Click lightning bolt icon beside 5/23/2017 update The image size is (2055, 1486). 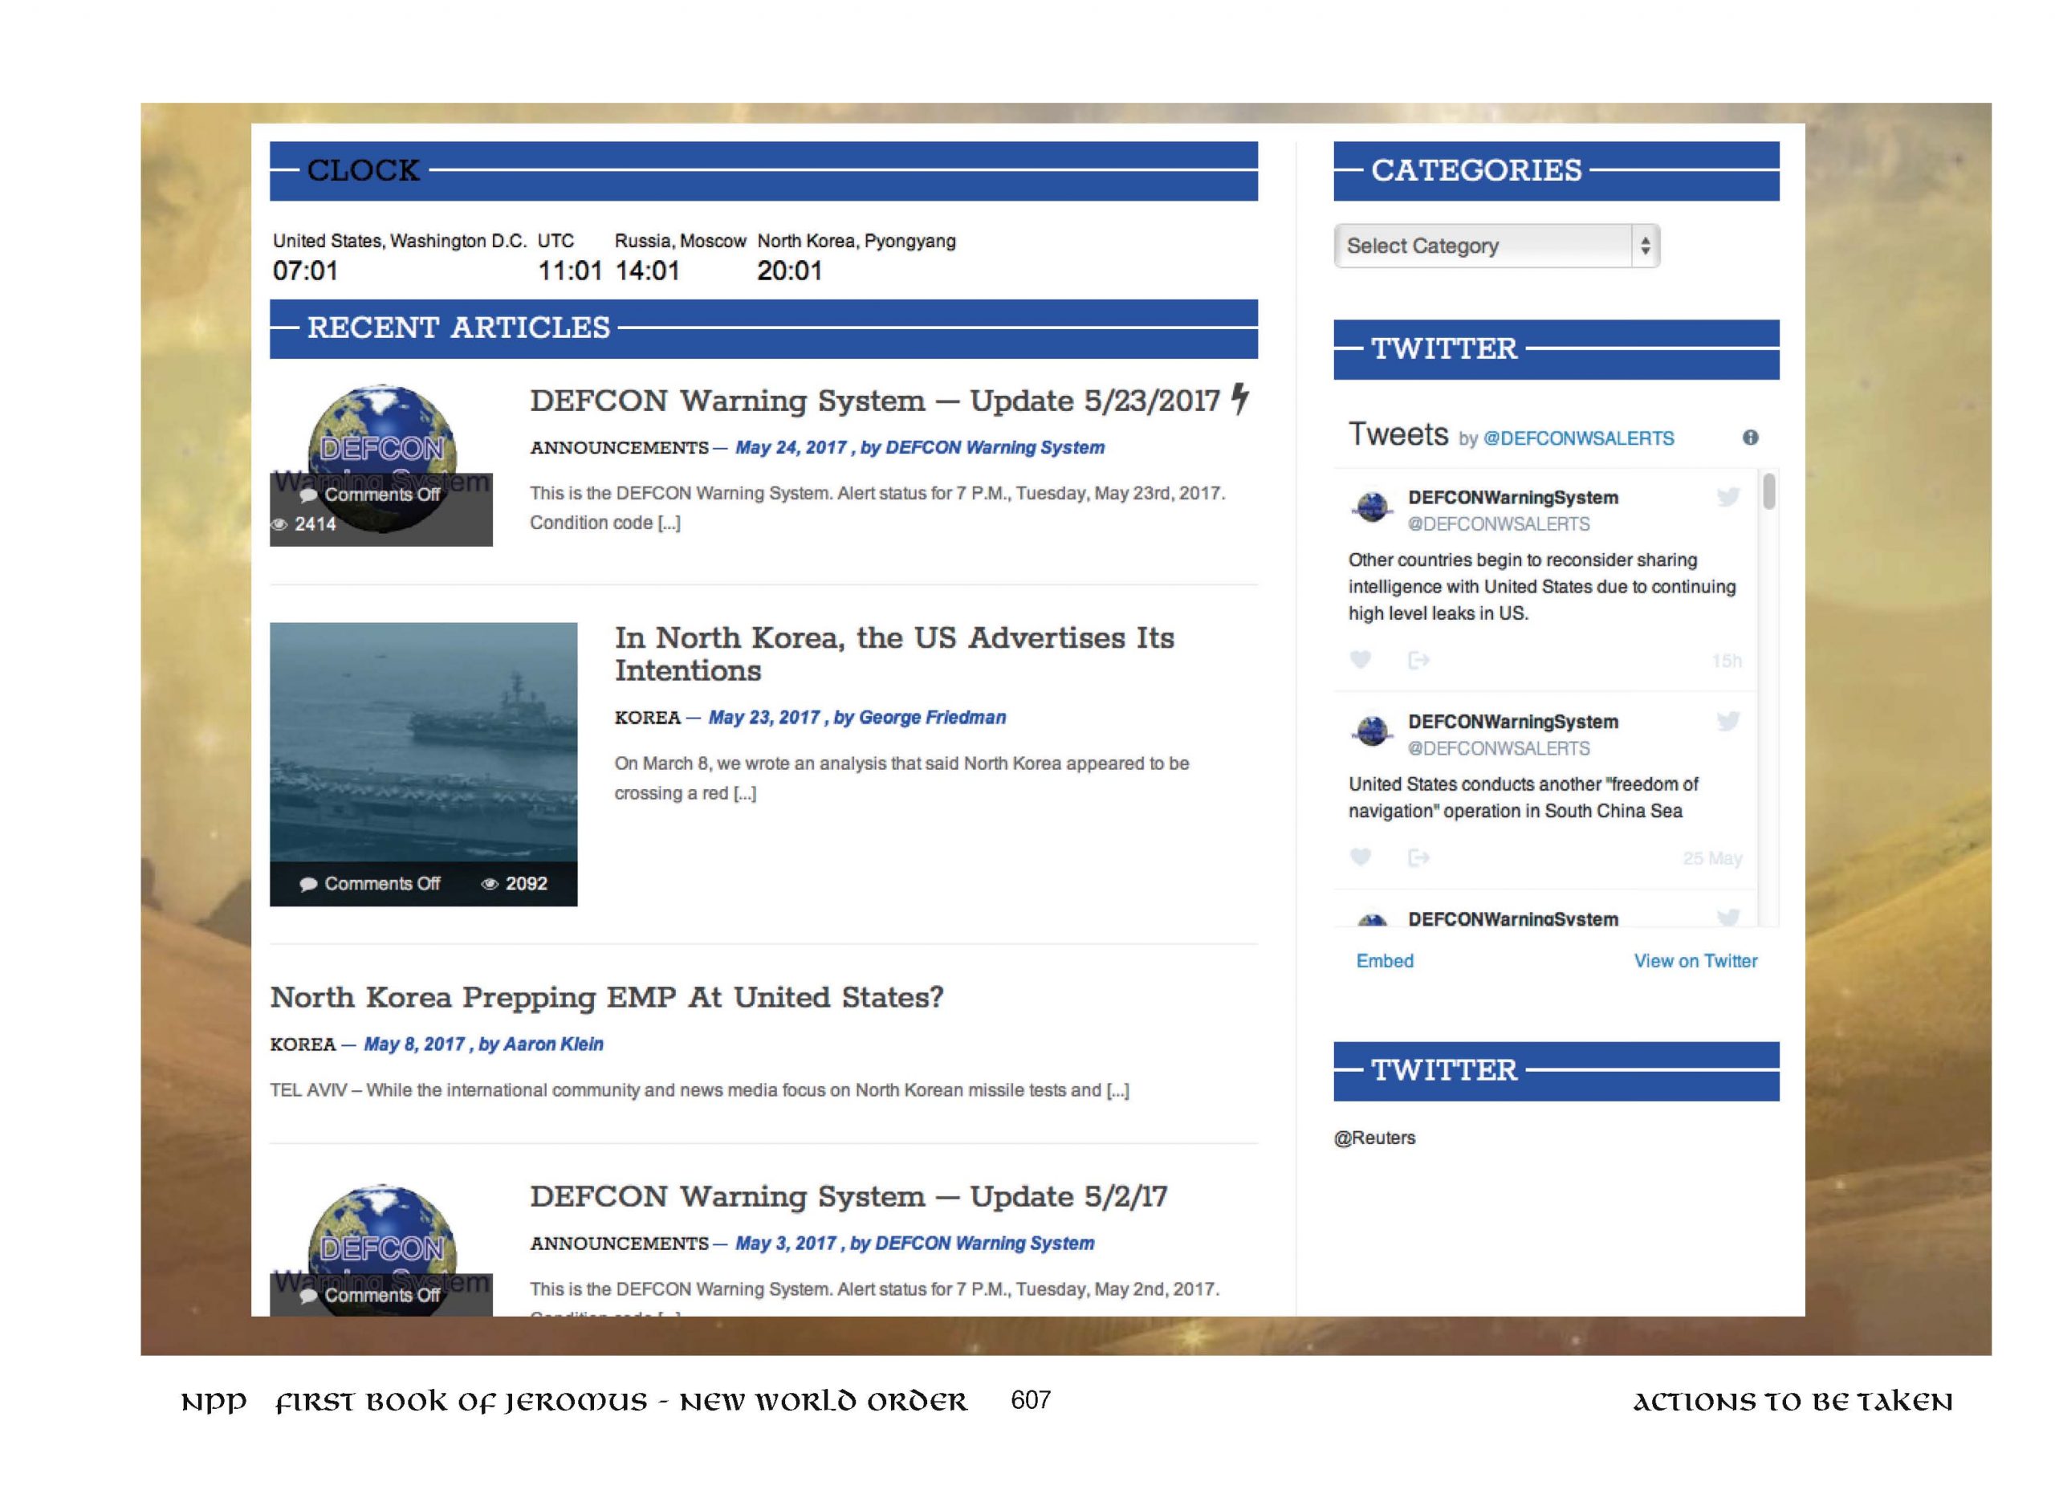[x=1239, y=399]
